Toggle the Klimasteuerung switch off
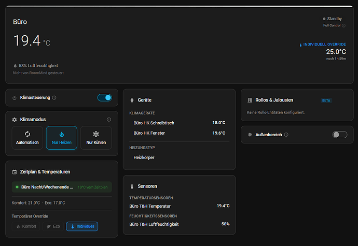 tap(105, 97)
